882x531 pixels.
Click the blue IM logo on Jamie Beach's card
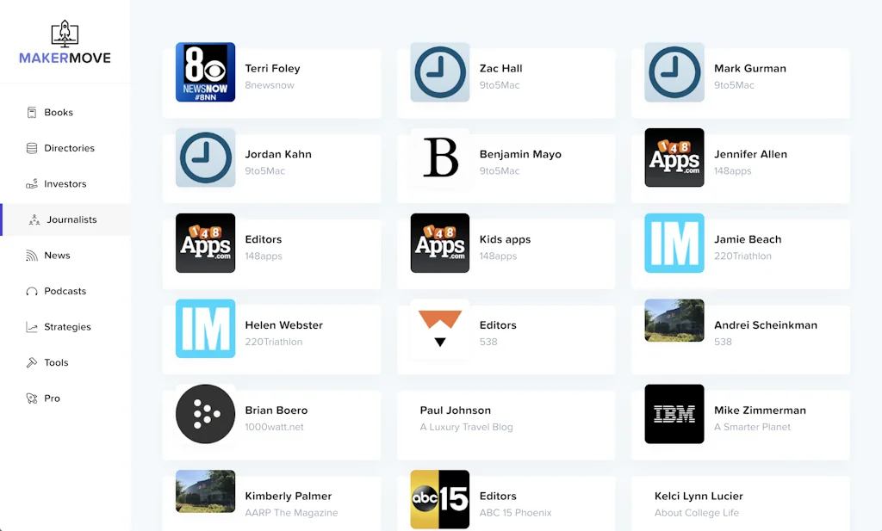[674, 244]
